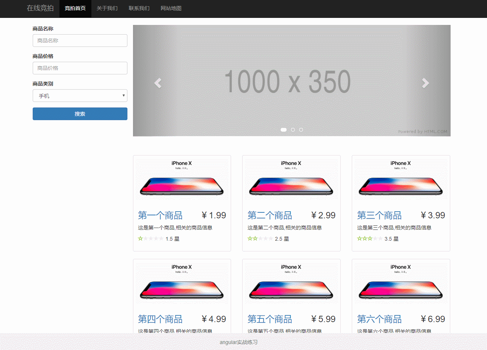Open the 第五个商品 title link
This screenshot has height=350, width=487.
[270, 319]
